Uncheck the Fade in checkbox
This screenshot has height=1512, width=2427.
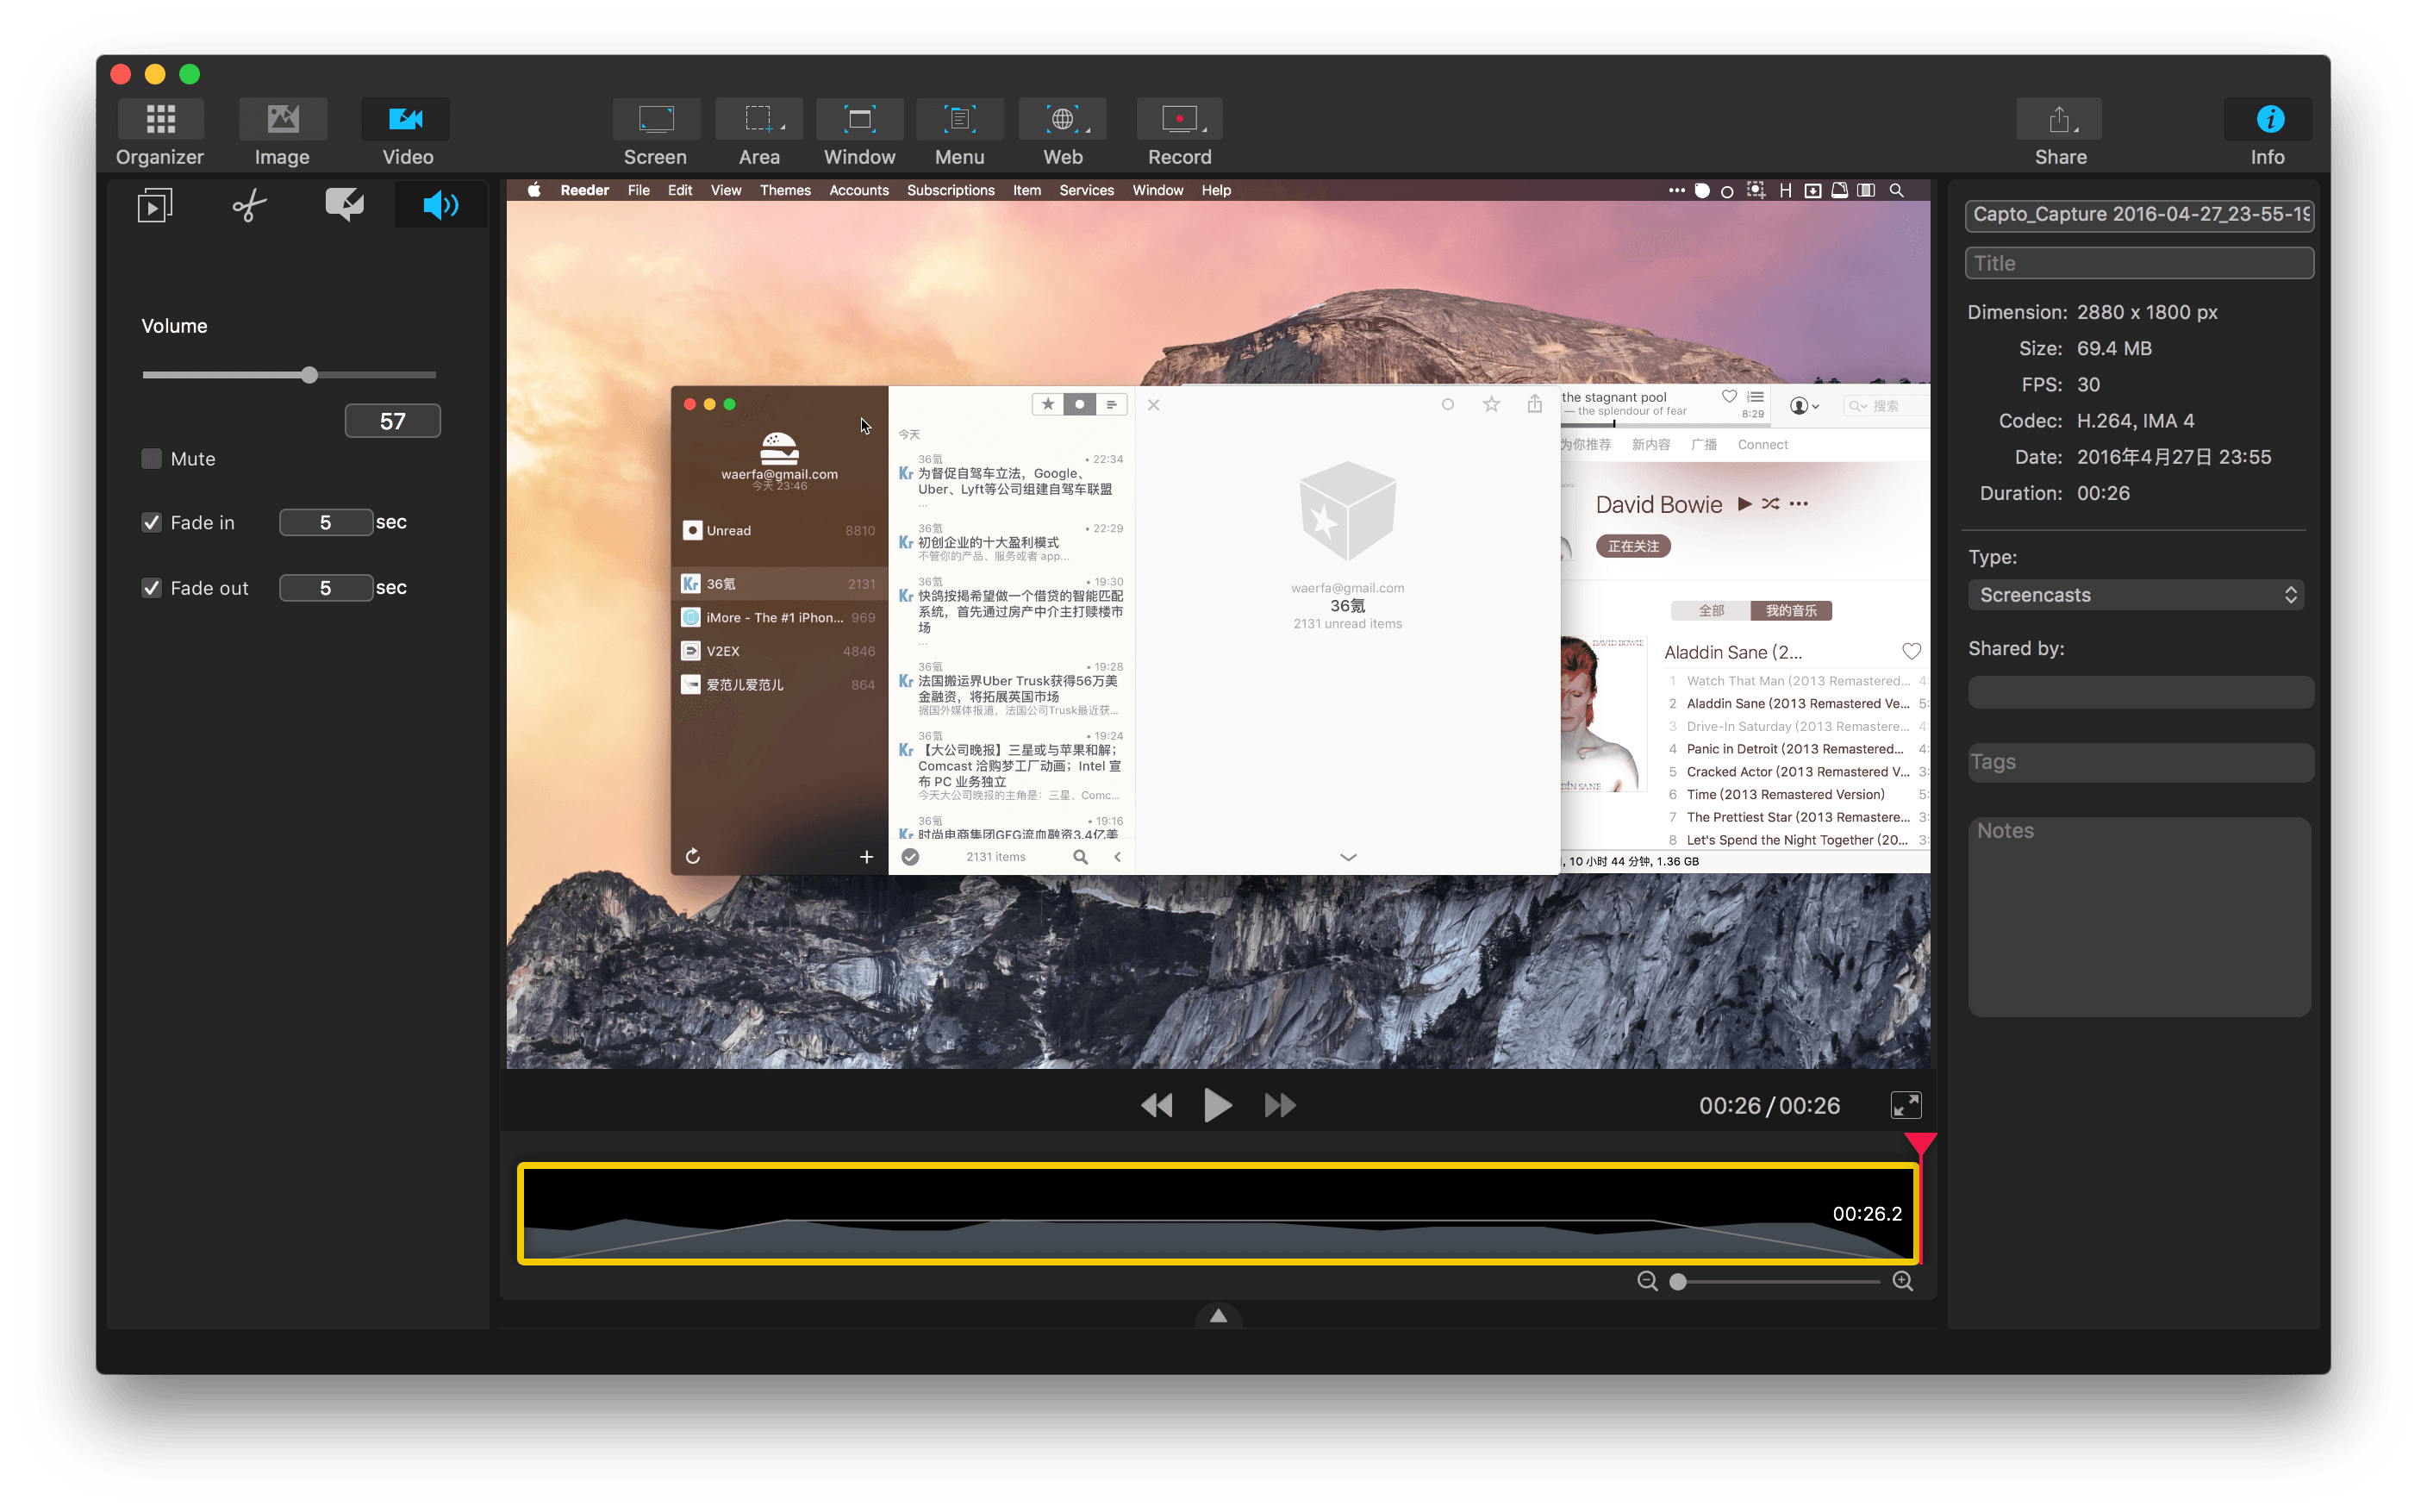(152, 523)
